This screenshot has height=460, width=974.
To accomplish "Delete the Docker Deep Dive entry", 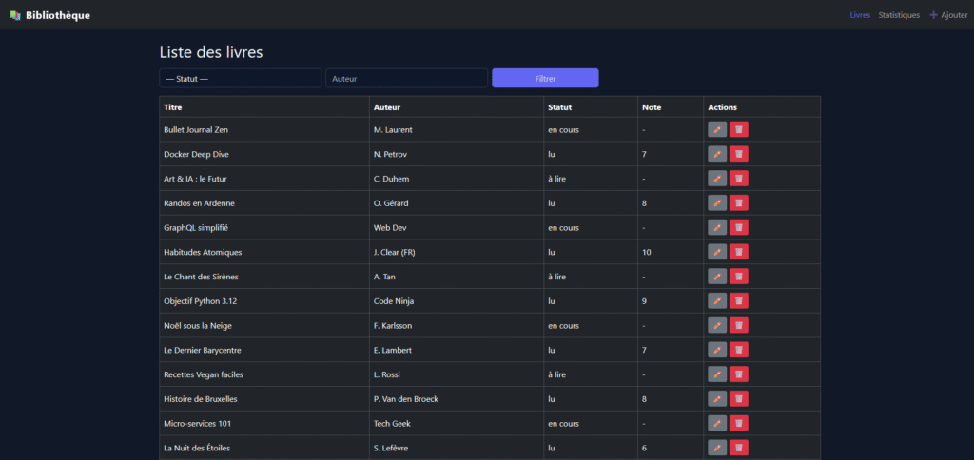I will pos(738,154).
